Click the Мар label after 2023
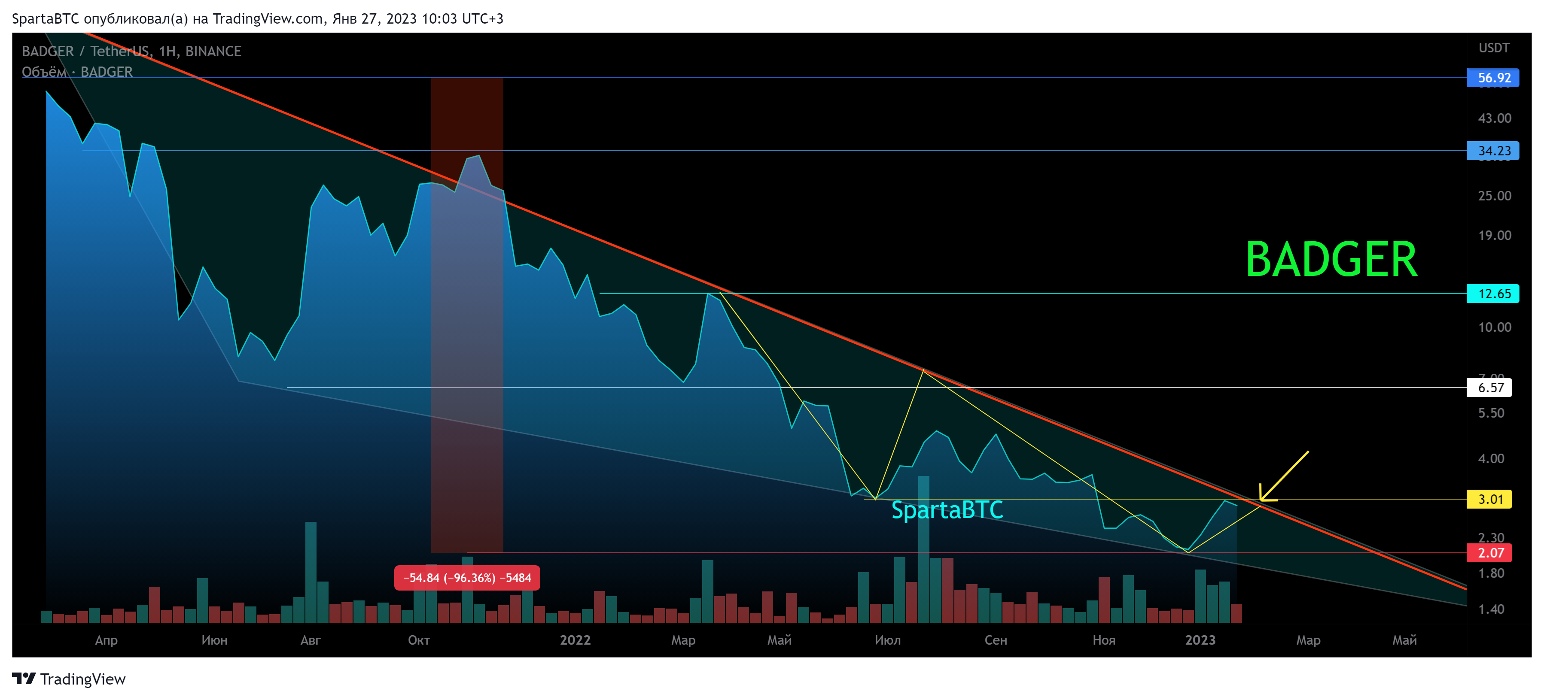Viewport: 1544px width, 700px height. (x=1308, y=640)
